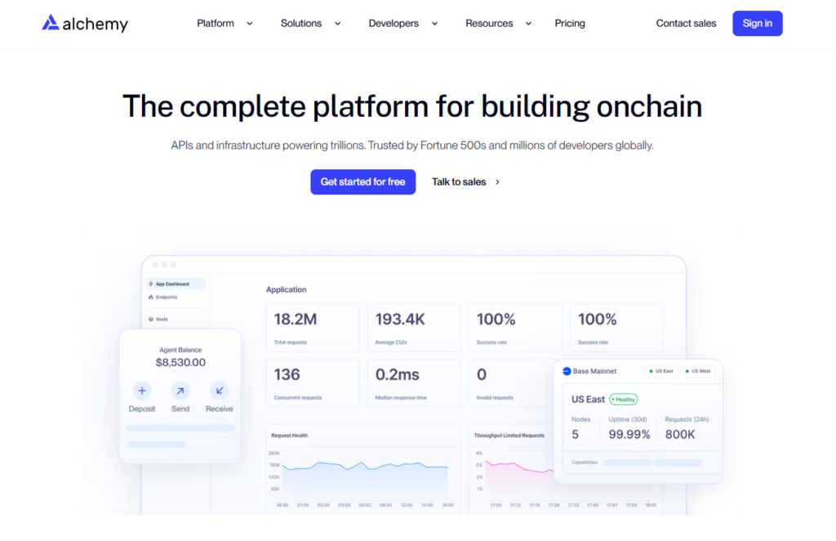Click the 0.2ms Median response time card
Viewport: 836px width, 541px height.
point(414,383)
